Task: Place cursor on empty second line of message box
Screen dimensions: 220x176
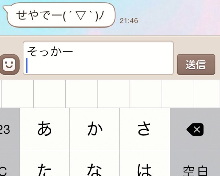Action: (98, 66)
